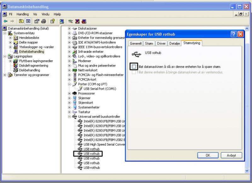Click the up one level folder icon
This screenshot has width=252, height=183.
click(x=21, y=21)
